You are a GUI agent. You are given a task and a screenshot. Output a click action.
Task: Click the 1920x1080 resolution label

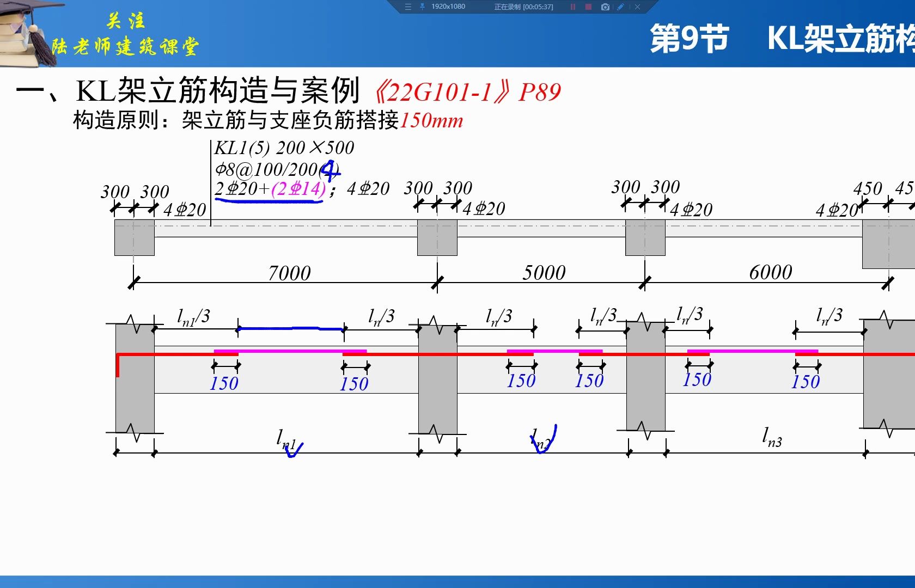pyautogui.click(x=448, y=7)
